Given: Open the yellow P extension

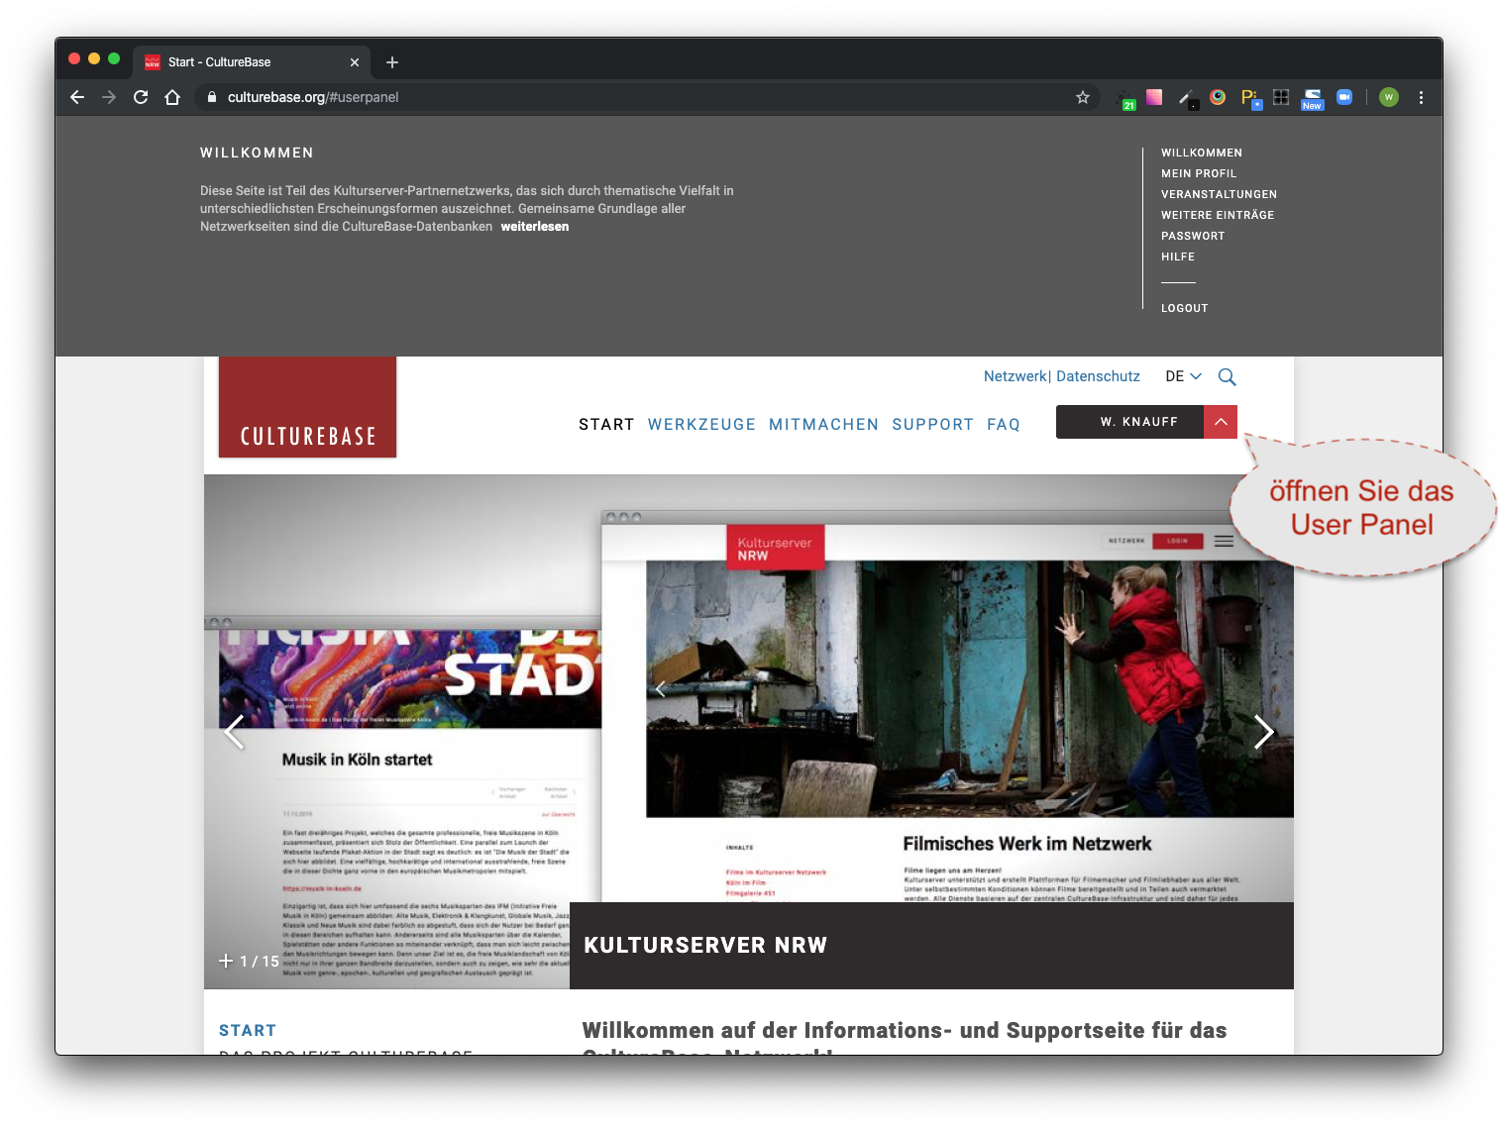Looking at the screenshot, I should [x=1250, y=98].
